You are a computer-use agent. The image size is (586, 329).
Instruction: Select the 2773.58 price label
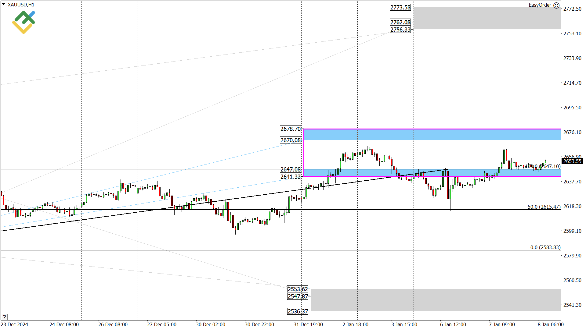pyautogui.click(x=400, y=7)
